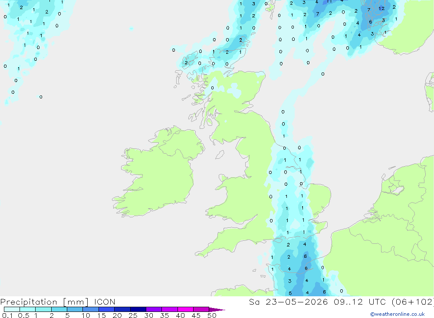The width and height of the screenshot is (434, 318).
Task: Click the above-50 arrow tip of the legend
Action: pos(217,309)
